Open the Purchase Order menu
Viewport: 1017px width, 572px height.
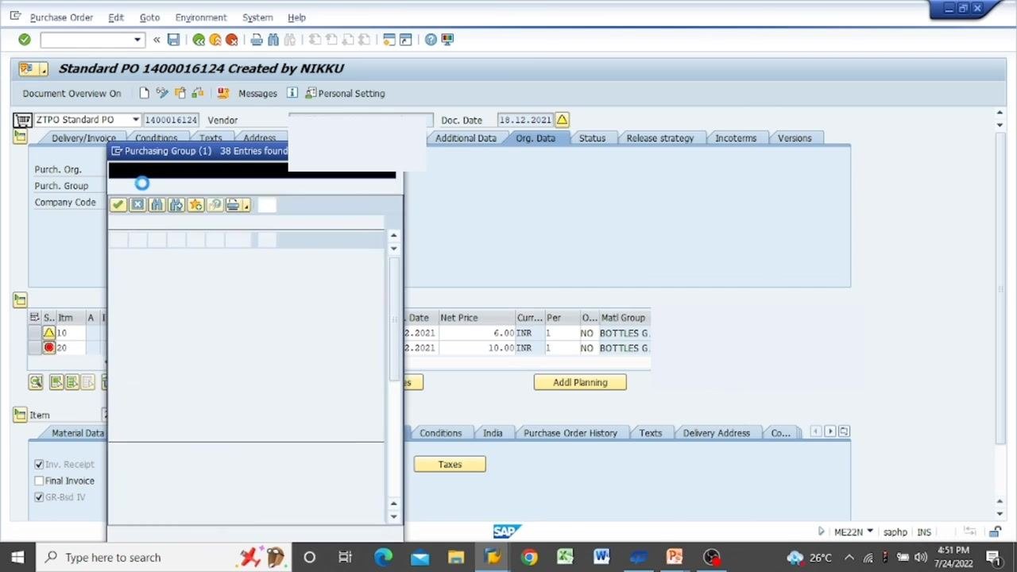point(61,17)
